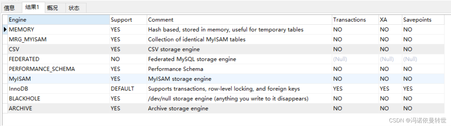Click the 结果1 tab

[x=32, y=7]
